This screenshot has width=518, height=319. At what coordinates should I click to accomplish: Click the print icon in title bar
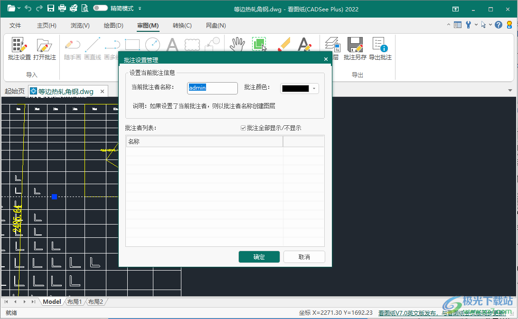(62, 8)
